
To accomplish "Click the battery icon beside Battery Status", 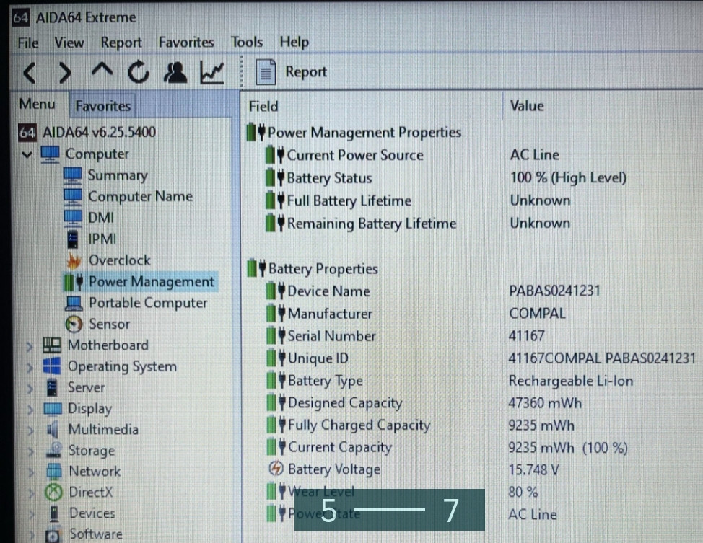I will [x=268, y=177].
